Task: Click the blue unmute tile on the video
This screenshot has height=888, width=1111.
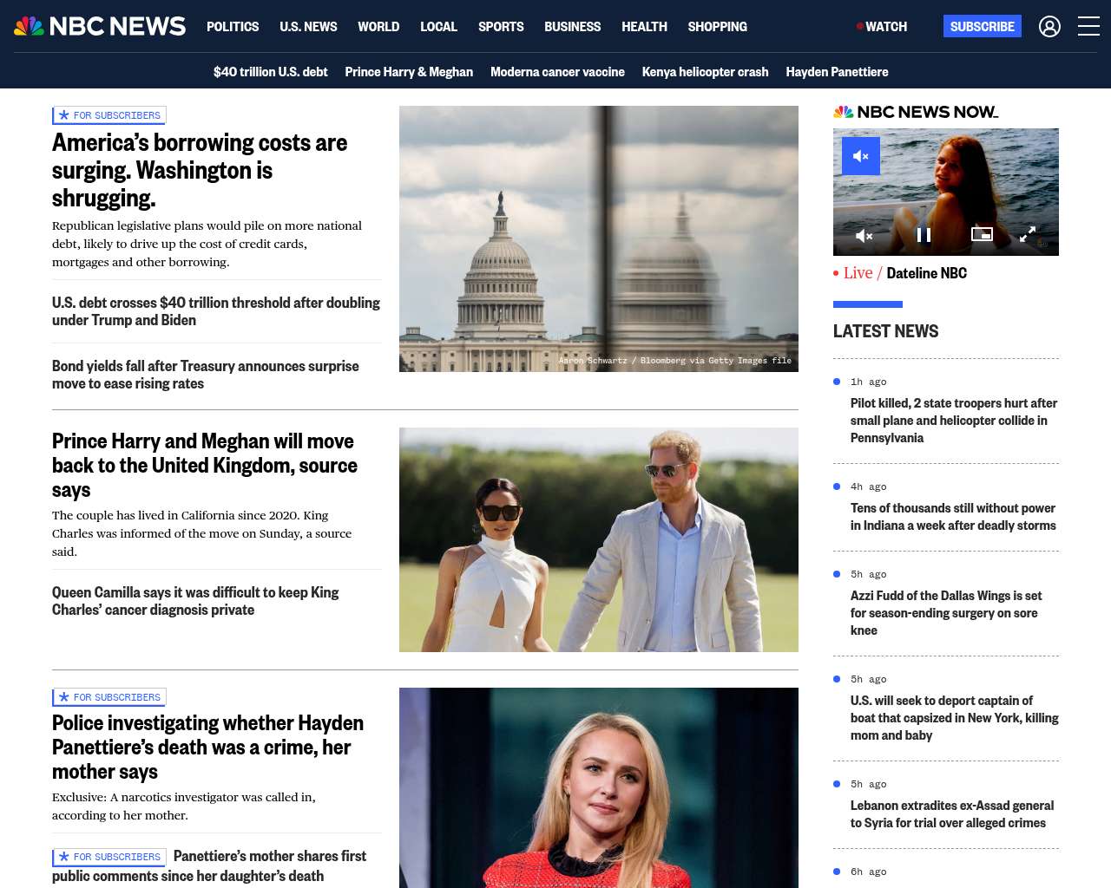Action: point(861,156)
